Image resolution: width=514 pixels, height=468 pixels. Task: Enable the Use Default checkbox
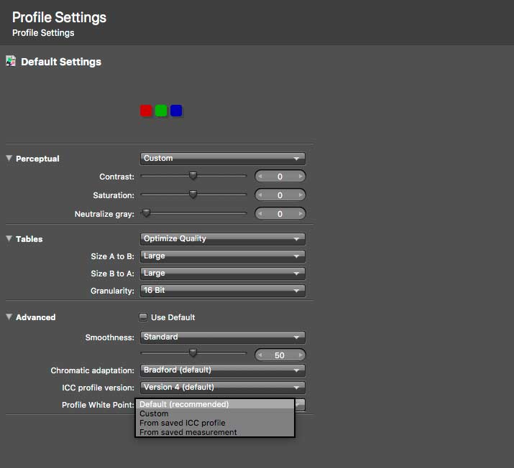pyautogui.click(x=143, y=317)
